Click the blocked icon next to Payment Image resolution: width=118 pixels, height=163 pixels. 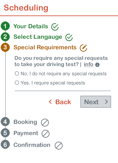point(46,134)
